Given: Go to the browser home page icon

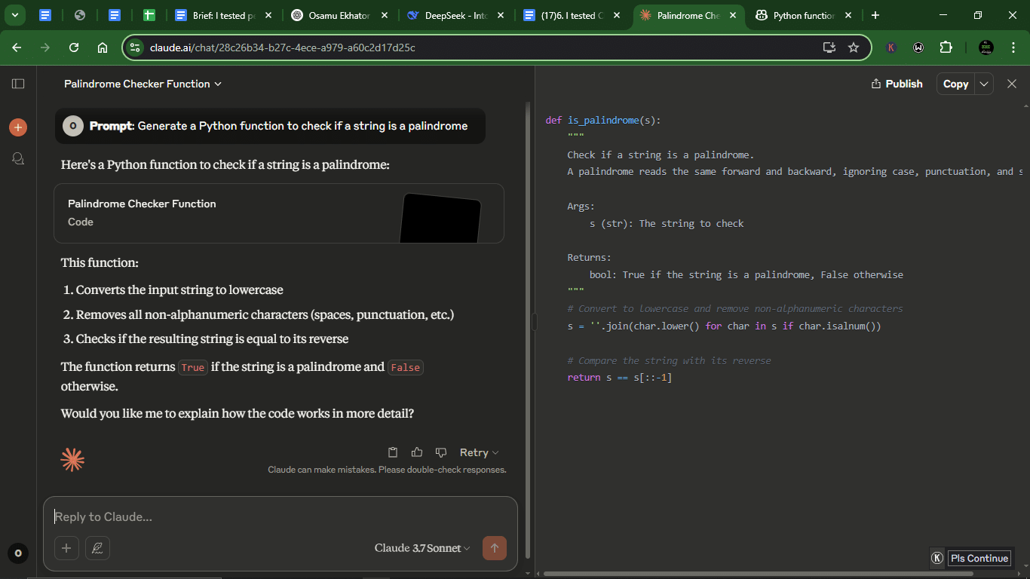Looking at the screenshot, I should pyautogui.click(x=103, y=47).
